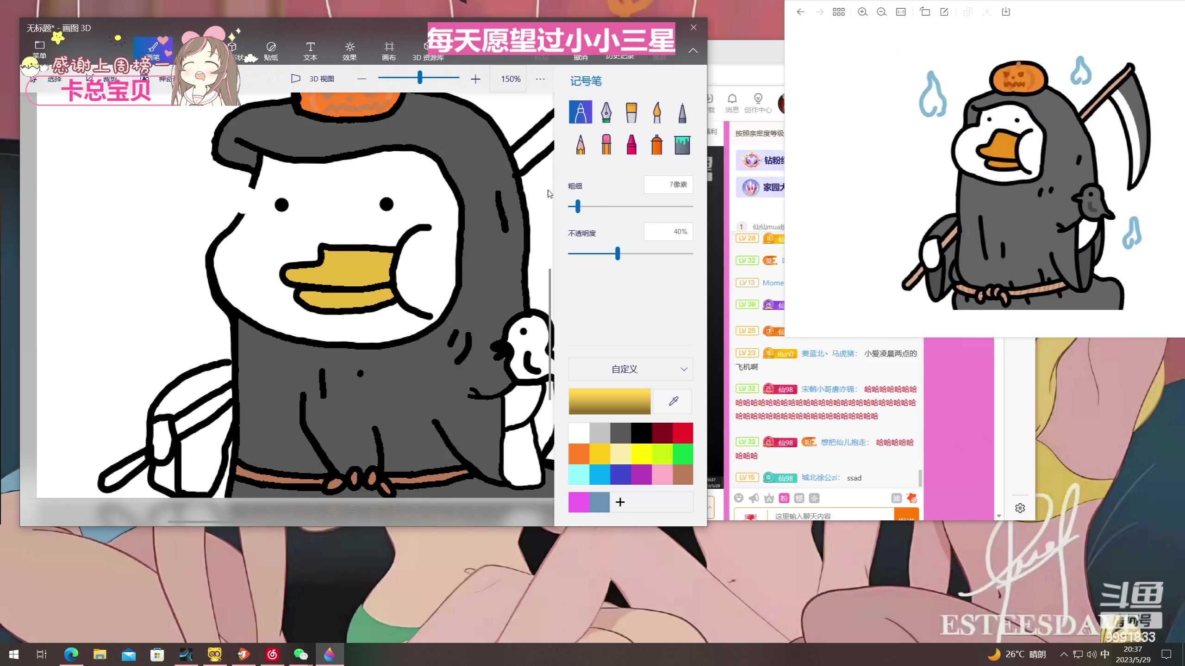Viewport: 1185px width, 666px height.
Task: Click the megaphone icon in chat bar
Action: point(754,498)
